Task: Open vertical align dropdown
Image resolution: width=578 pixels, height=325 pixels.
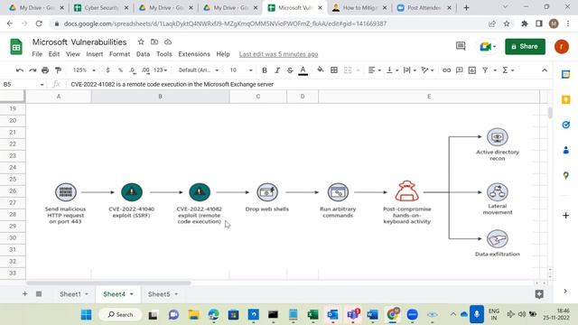Action: click(392, 70)
